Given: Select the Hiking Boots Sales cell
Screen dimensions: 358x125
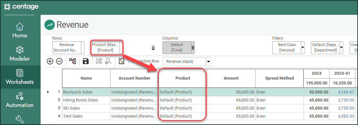Looking at the screenshot, I should (86, 100).
